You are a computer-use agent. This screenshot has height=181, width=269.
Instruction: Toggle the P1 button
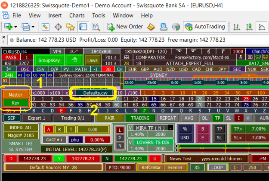[20, 75]
